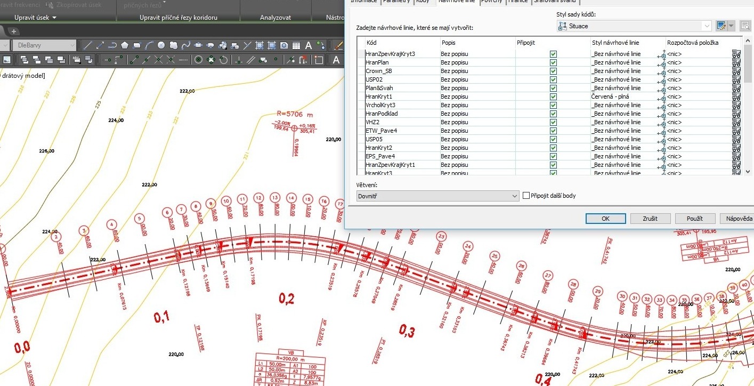Enable Snap to Tangent
This screenshot has height=386, width=754.
(x=223, y=60)
